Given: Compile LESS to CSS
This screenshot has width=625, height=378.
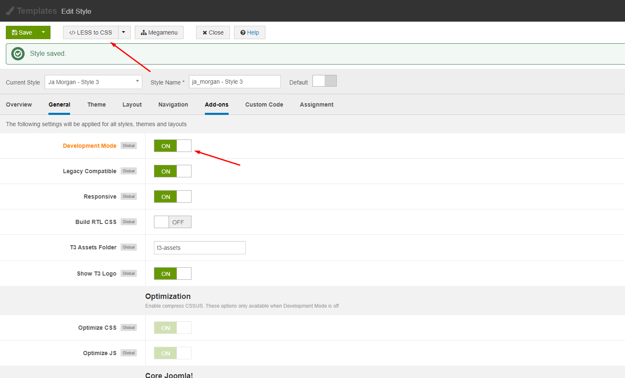Looking at the screenshot, I should (91, 32).
